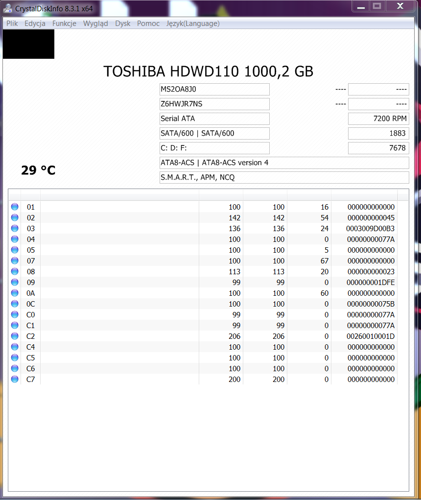
Task: Maximize the CrystalDiskInfo window
Action: click(377, 6)
